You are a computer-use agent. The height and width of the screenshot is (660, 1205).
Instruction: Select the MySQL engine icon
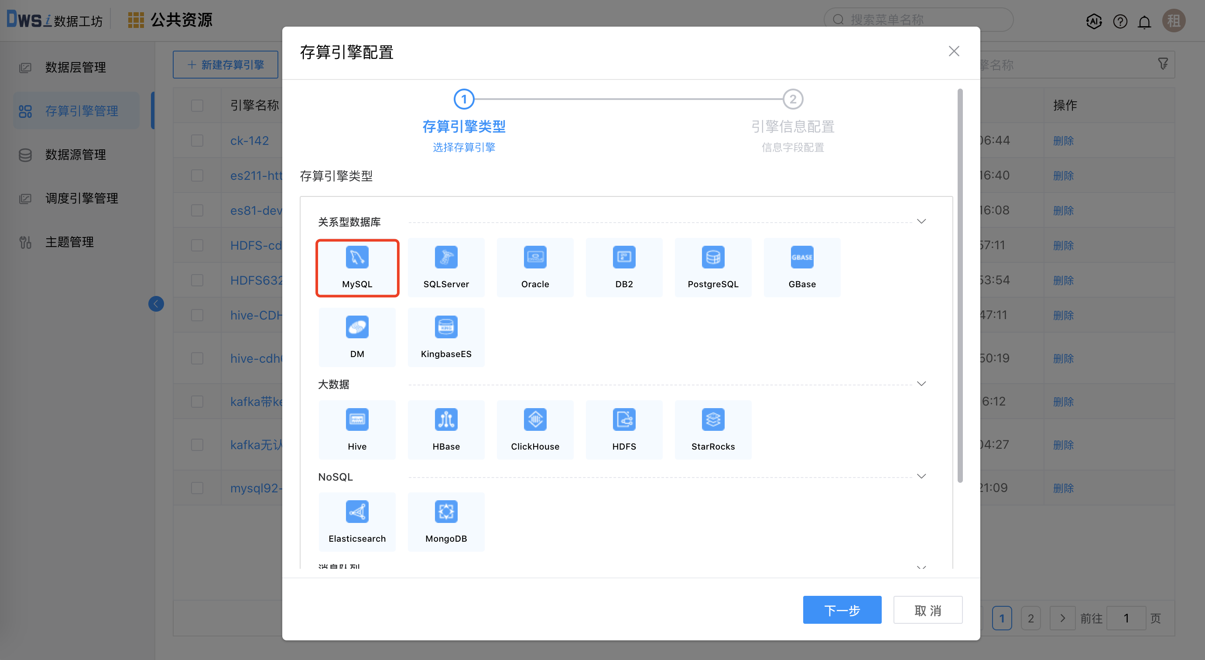[357, 268]
